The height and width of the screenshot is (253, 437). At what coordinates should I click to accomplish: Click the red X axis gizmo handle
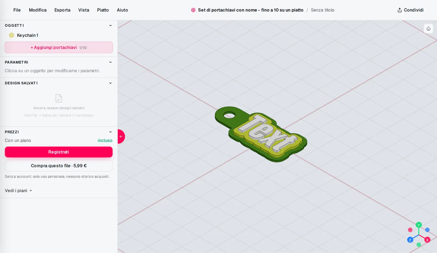(427, 240)
